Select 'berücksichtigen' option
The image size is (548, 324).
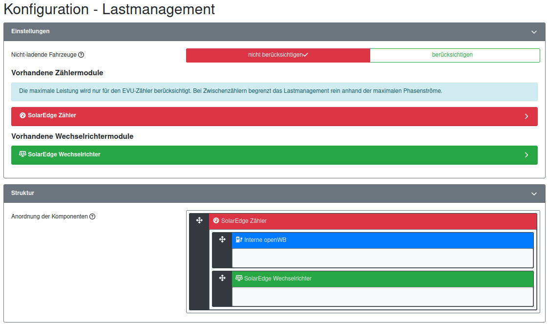(455, 55)
